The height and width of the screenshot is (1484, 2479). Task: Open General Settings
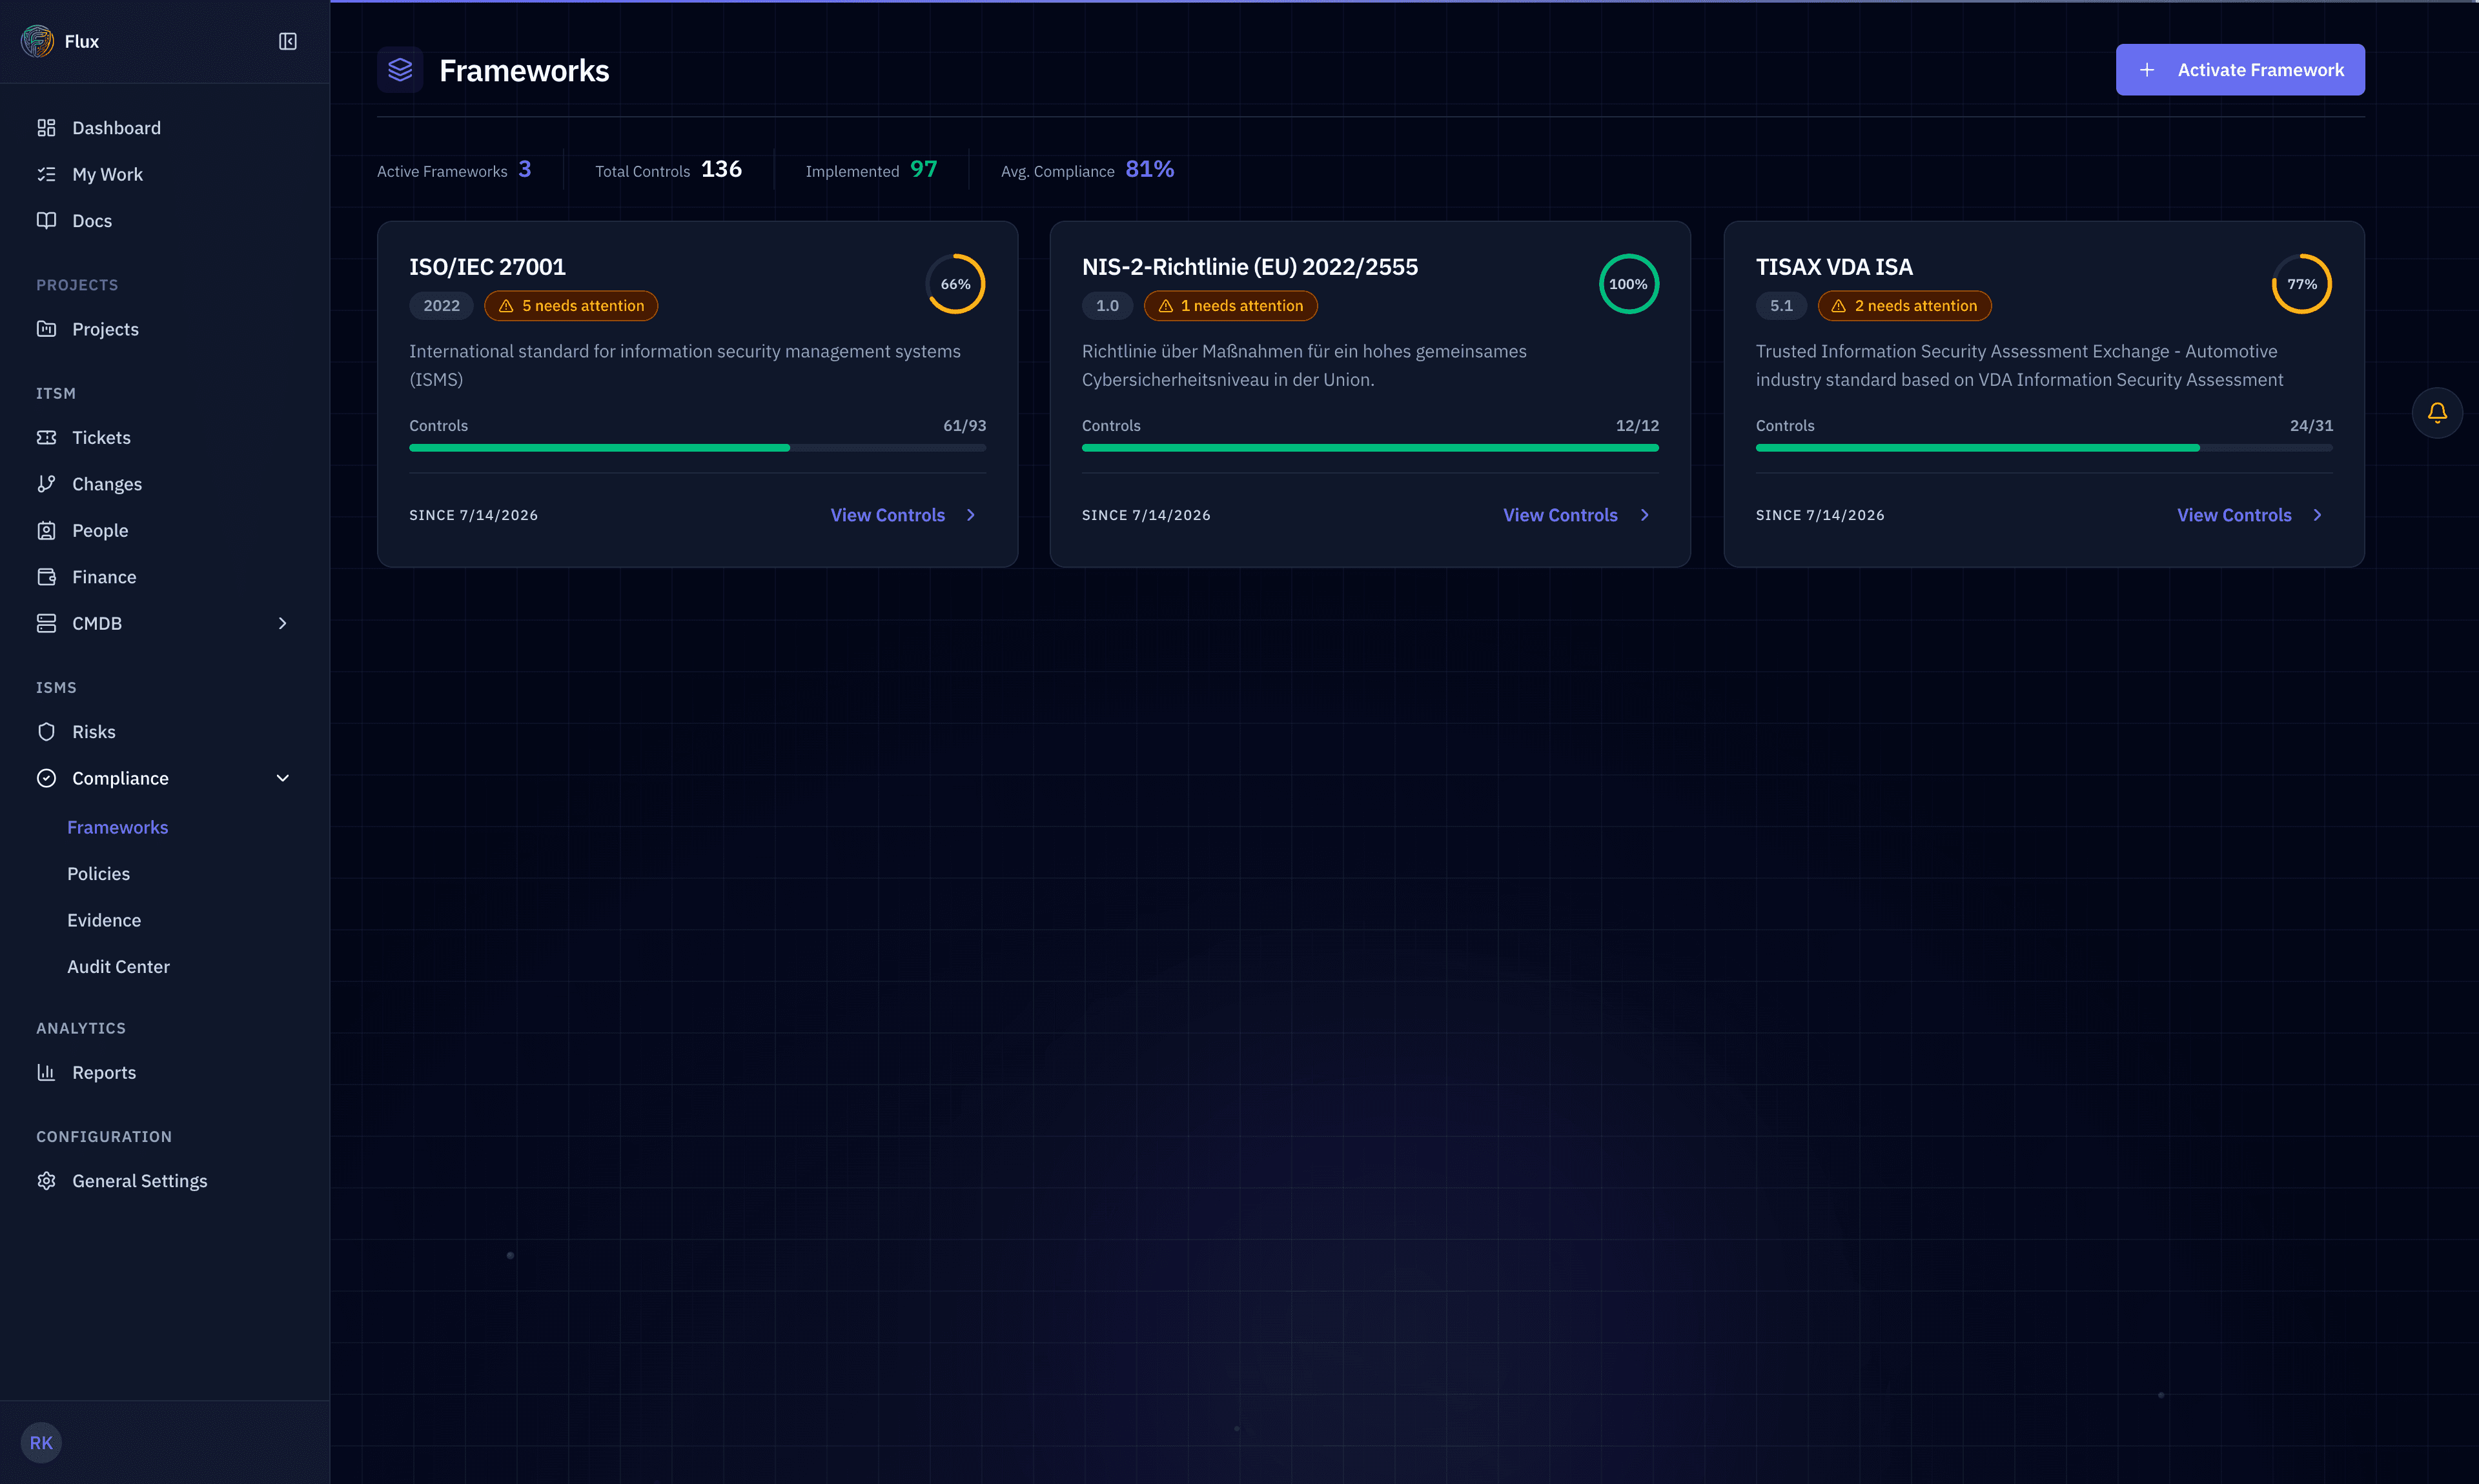[x=165, y=1181]
